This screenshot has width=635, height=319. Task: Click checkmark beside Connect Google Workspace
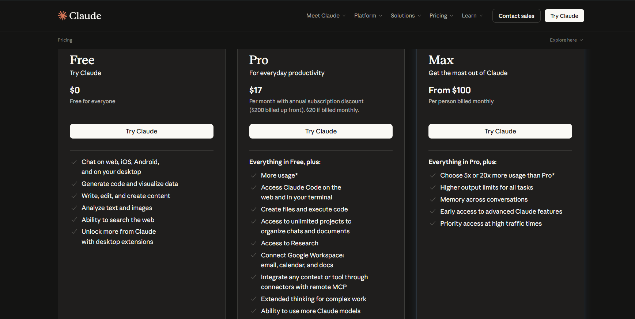[254, 255]
